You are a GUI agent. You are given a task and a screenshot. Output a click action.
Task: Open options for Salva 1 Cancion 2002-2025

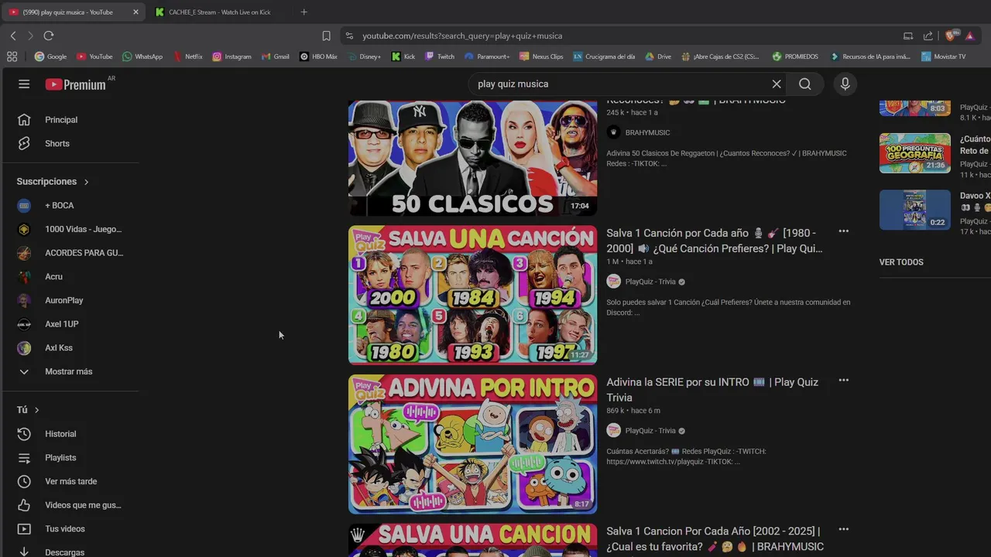[844, 530]
